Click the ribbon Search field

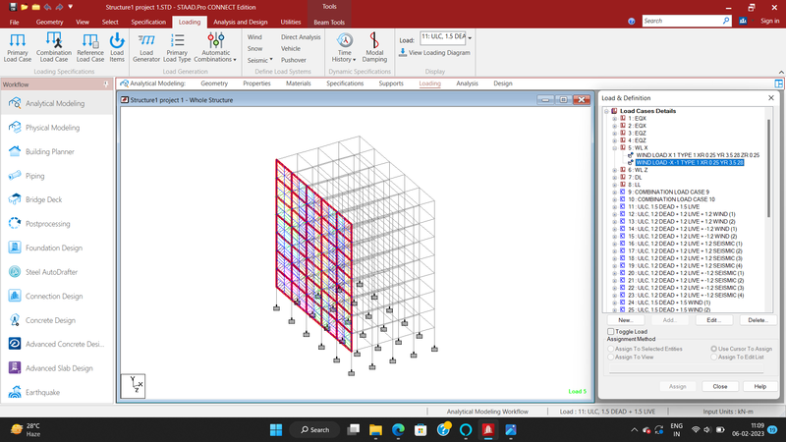(x=686, y=21)
